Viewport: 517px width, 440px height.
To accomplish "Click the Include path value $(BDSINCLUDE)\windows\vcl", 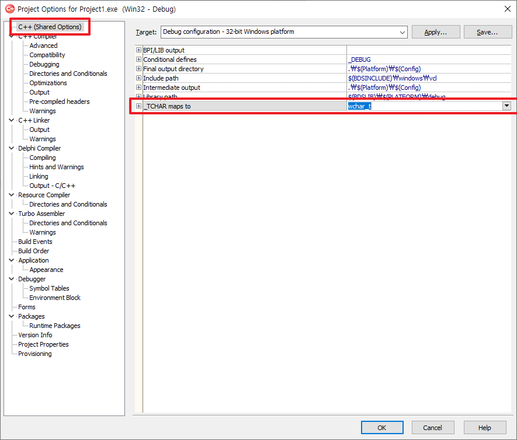I will pos(393,78).
